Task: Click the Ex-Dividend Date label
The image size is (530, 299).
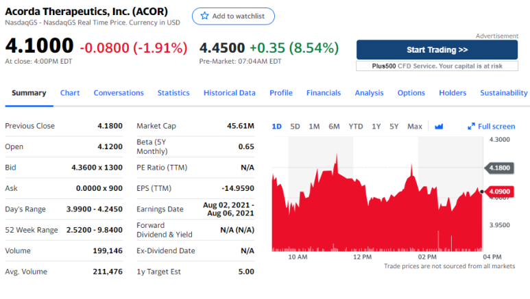Action: tap(166, 250)
